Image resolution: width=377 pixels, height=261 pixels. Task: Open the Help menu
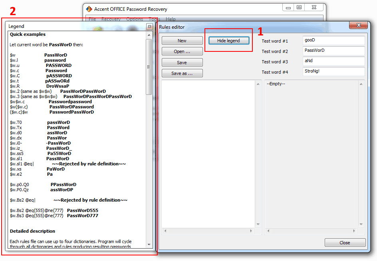tap(171, 19)
